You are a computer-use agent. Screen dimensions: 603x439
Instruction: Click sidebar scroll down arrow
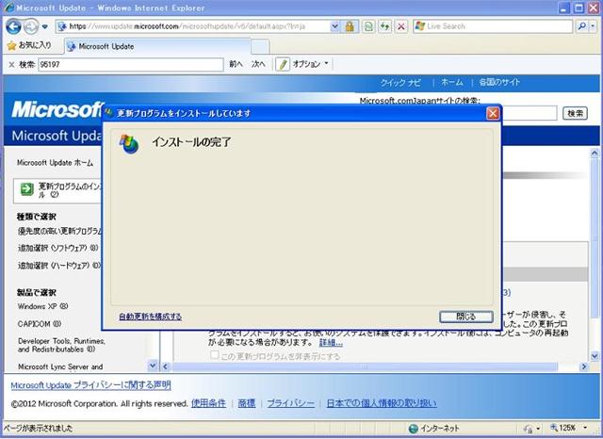(x=153, y=366)
